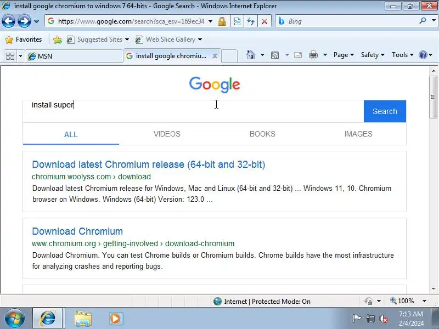
Task: Expand the address bar autocomplete dropdown
Action: tap(210, 21)
